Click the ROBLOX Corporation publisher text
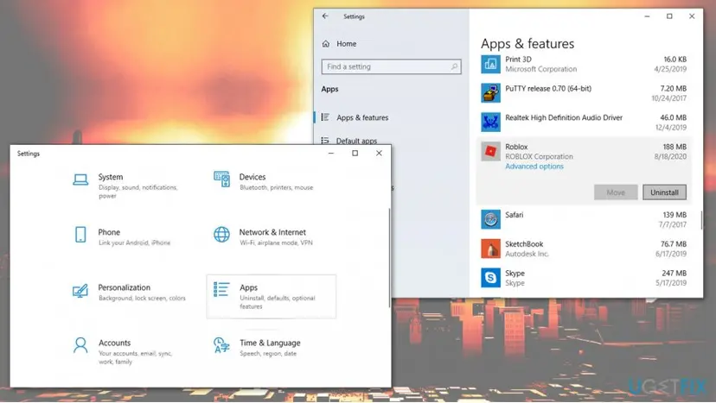Screen dimensions: 716x403 point(539,156)
